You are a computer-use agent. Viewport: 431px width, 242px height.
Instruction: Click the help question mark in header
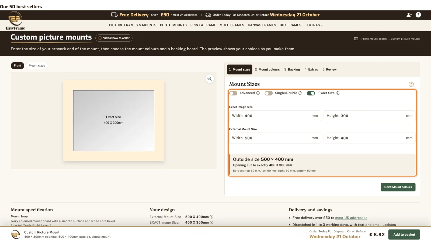pyautogui.click(x=418, y=15)
